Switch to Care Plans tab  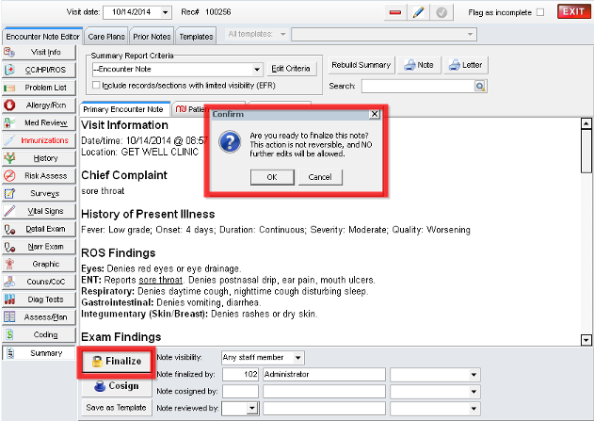(106, 37)
